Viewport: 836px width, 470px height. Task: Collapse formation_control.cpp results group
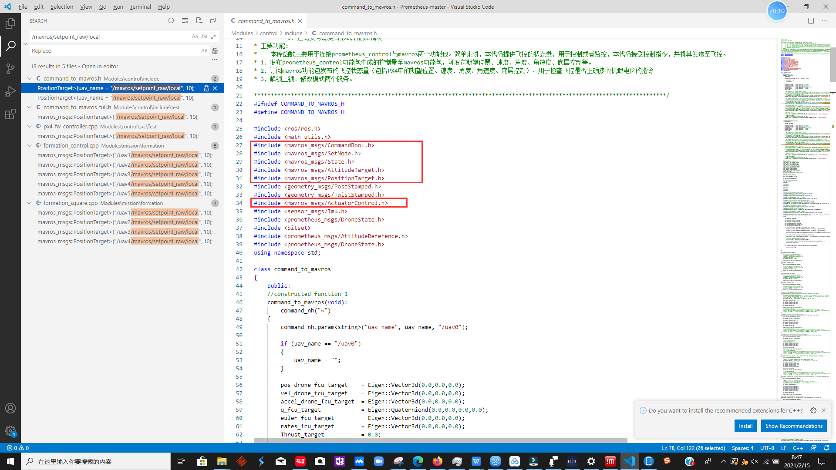(29, 145)
